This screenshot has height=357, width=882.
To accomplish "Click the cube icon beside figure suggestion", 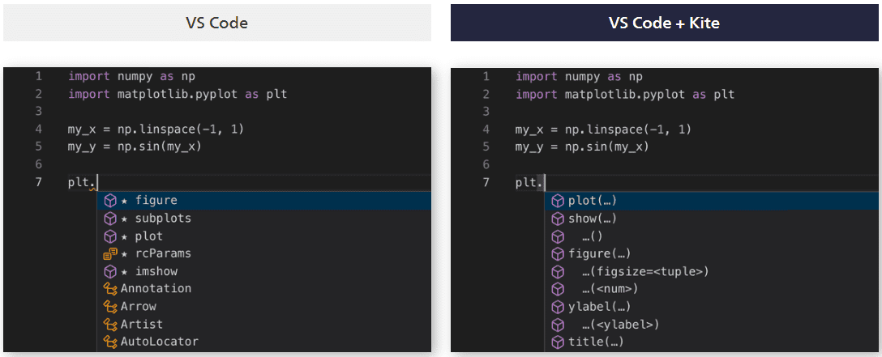I will tap(110, 201).
